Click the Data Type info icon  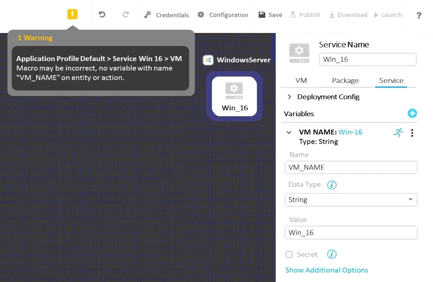(x=332, y=185)
